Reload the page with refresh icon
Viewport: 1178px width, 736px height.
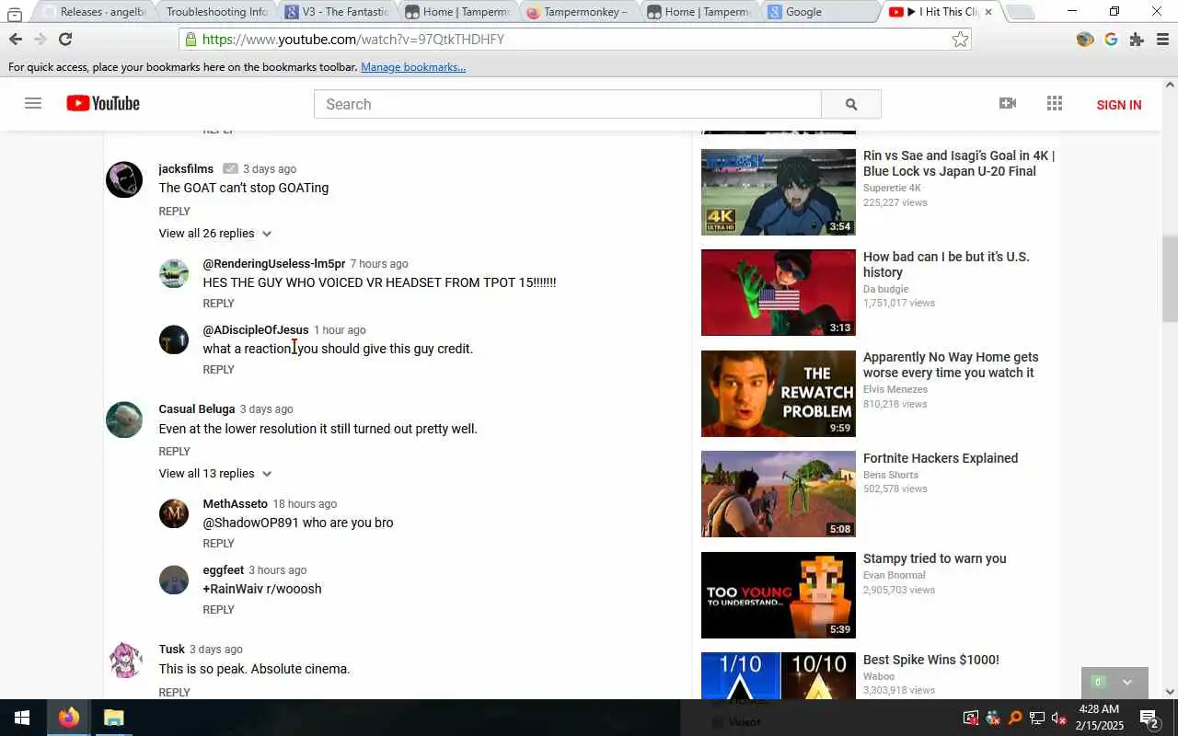pos(65,39)
